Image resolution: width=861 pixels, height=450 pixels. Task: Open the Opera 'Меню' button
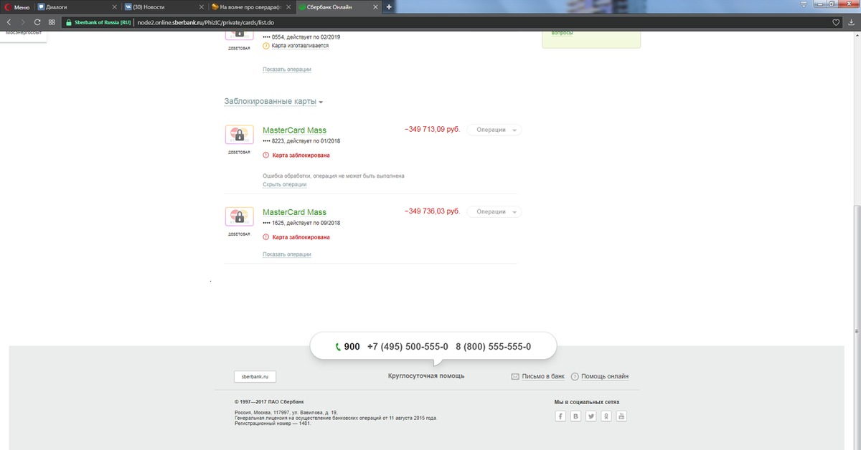click(x=17, y=6)
